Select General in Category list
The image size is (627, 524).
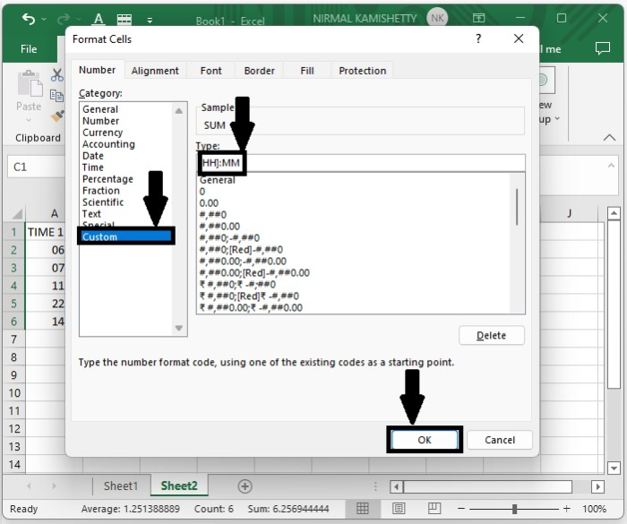100,109
